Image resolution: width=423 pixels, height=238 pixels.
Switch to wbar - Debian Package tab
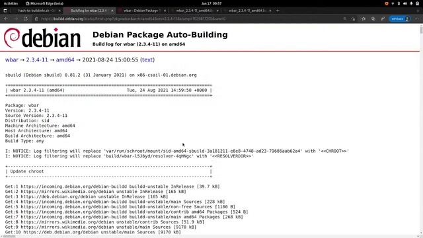tap(141, 11)
